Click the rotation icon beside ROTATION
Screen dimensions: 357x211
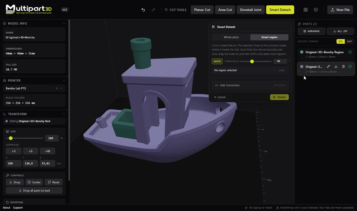click(7, 202)
